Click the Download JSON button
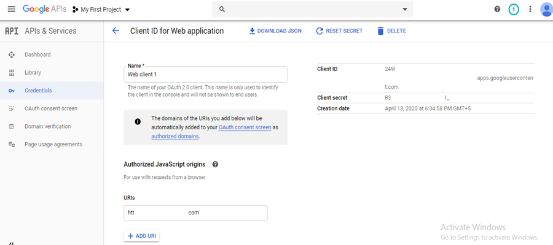The image size is (553, 245). pos(275,31)
